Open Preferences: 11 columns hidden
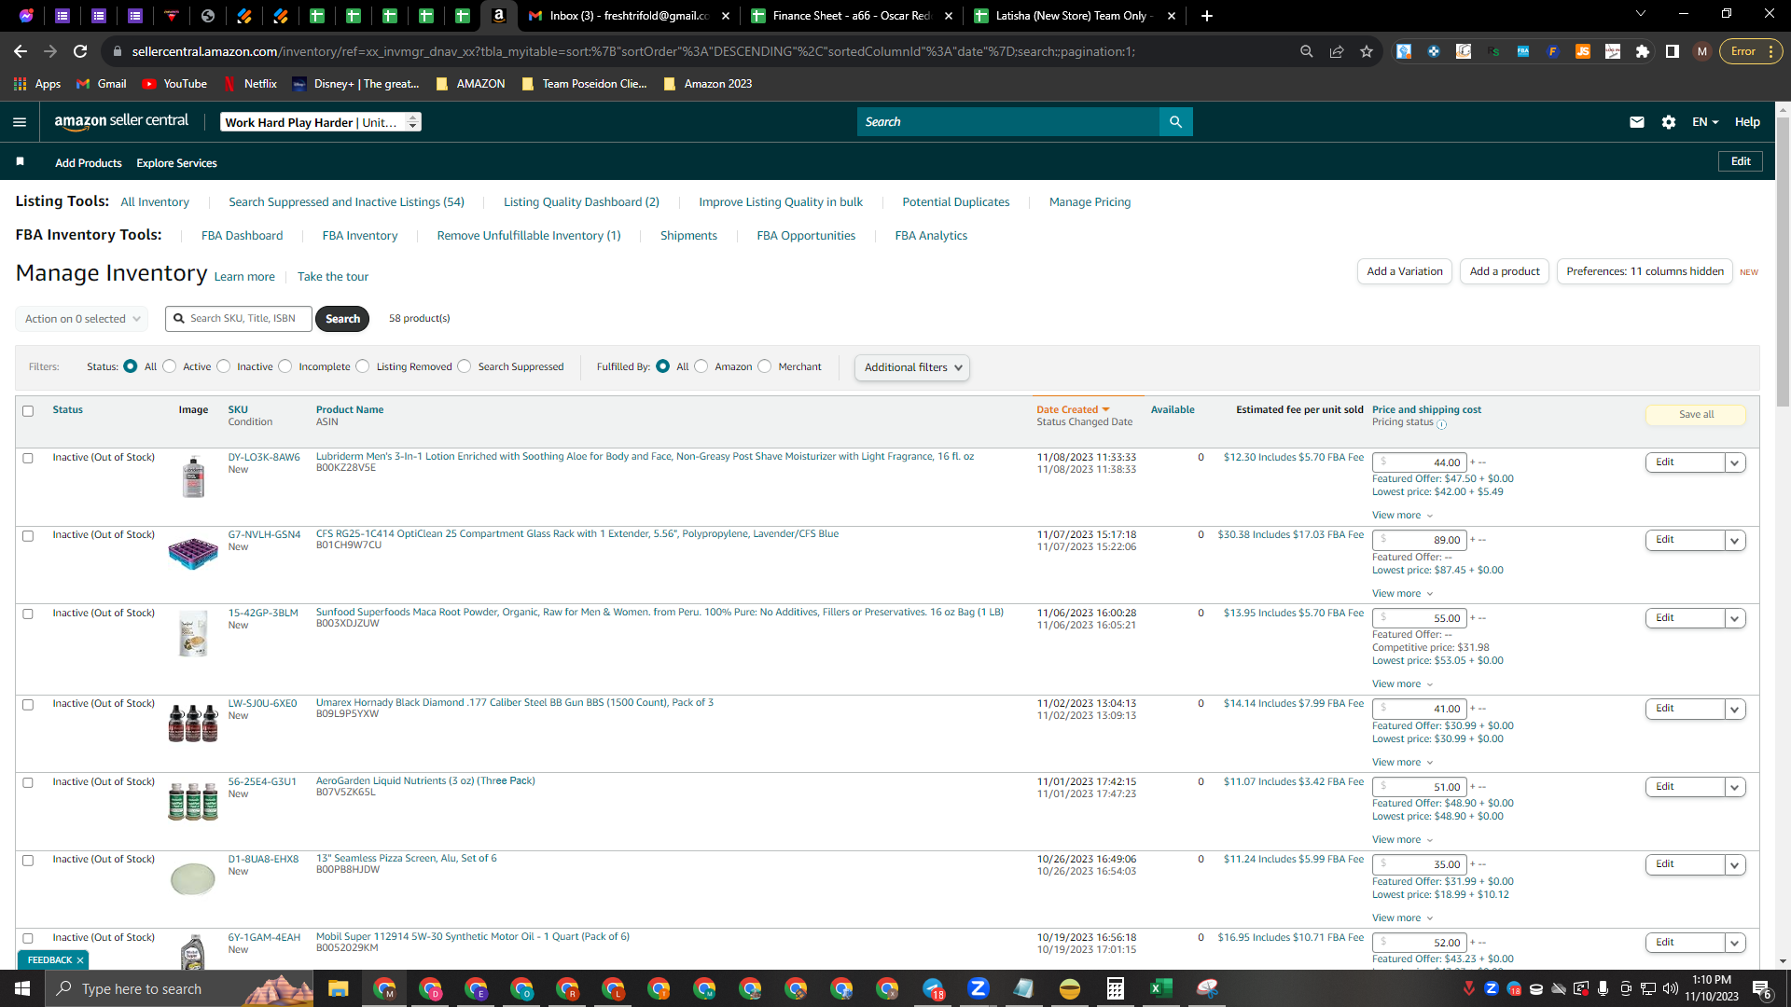Viewport: 1791px width, 1007px height. [x=1645, y=271]
